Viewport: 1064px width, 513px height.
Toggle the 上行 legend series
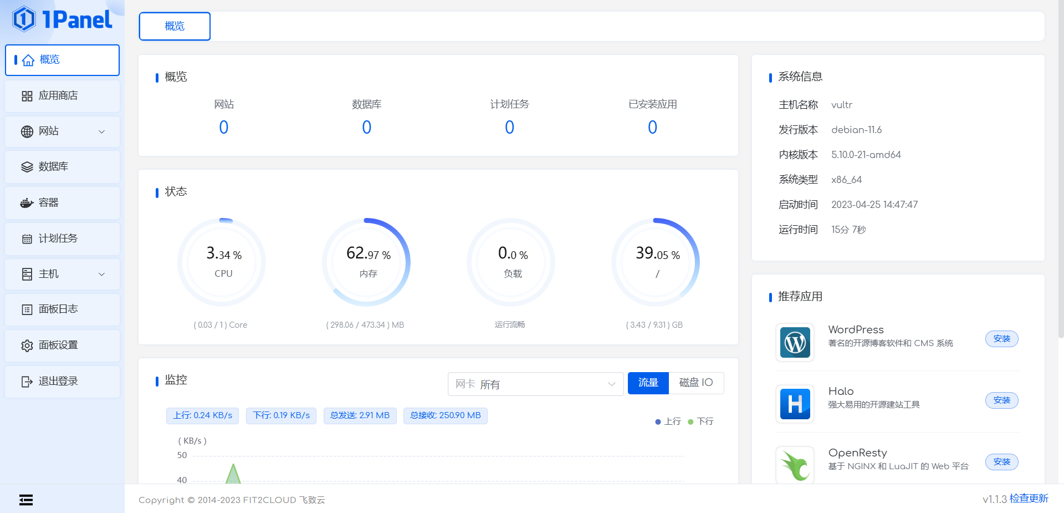tap(668, 421)
